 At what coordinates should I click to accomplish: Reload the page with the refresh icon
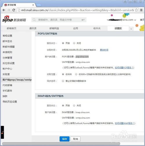pos(14,10)
